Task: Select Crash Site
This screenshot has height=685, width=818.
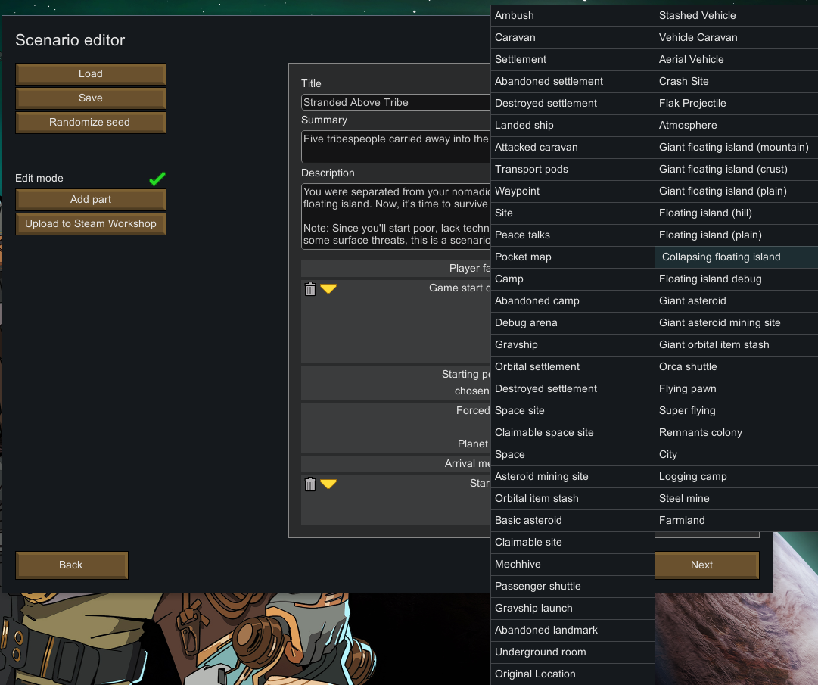Action: (x=736, y=82)
